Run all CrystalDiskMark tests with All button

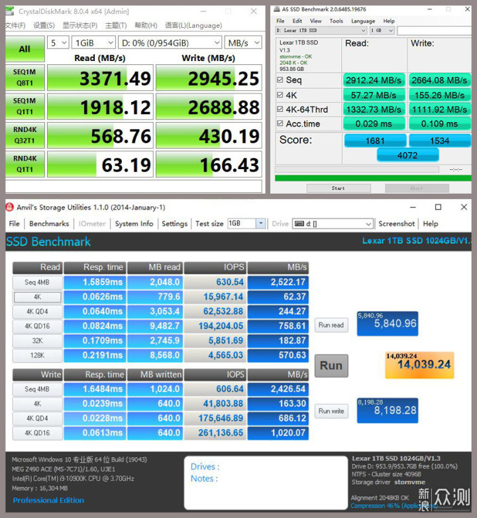point(25,49)
